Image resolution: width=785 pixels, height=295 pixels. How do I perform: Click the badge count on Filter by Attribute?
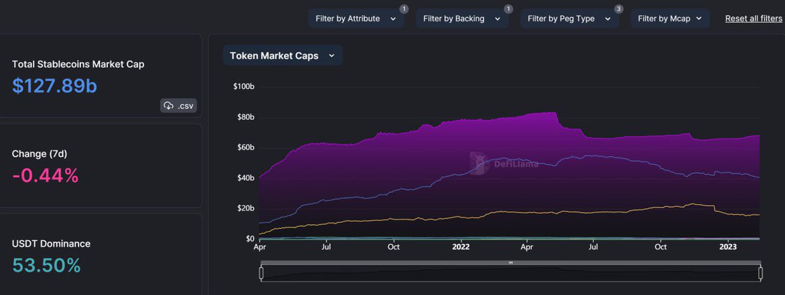pos(404,9)
